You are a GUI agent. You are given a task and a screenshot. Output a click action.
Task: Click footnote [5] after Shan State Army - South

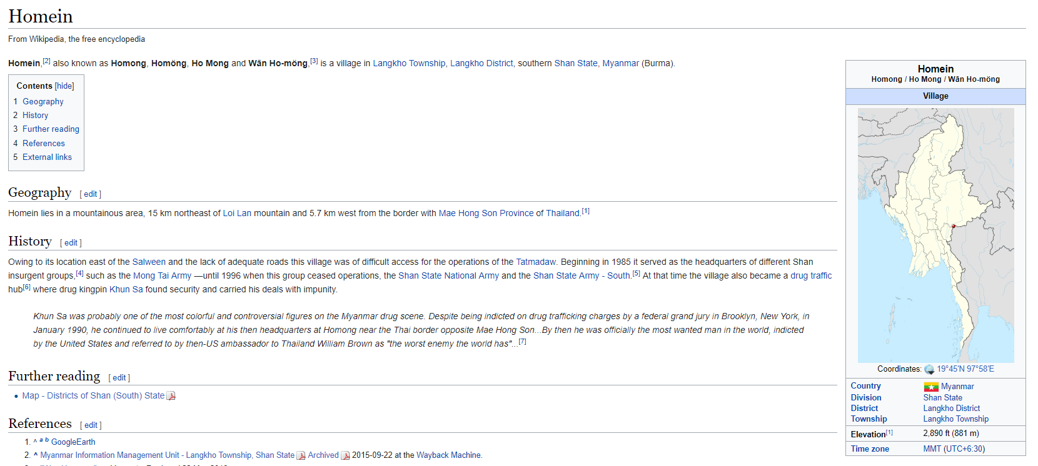click(x=636, y=274)
